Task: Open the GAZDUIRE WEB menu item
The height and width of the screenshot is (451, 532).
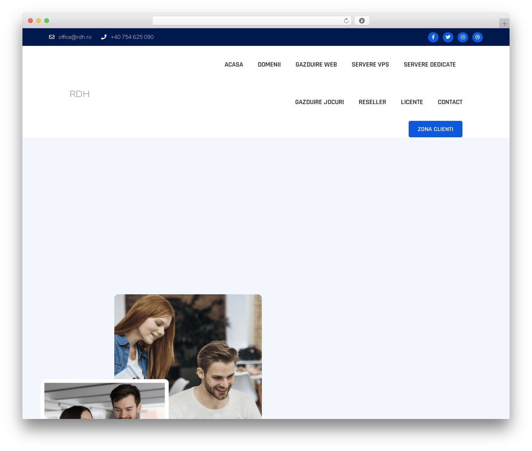Action: [316, 64]
